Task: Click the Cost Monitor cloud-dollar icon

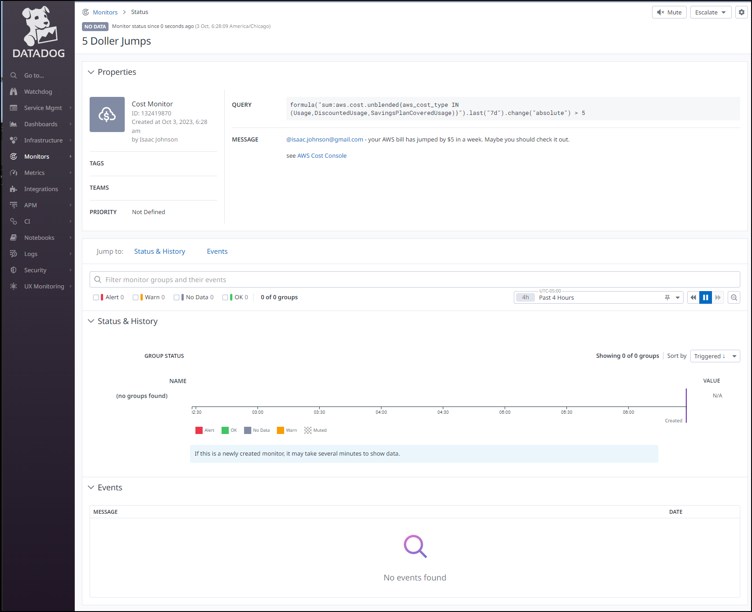Action: click(107, 114)
